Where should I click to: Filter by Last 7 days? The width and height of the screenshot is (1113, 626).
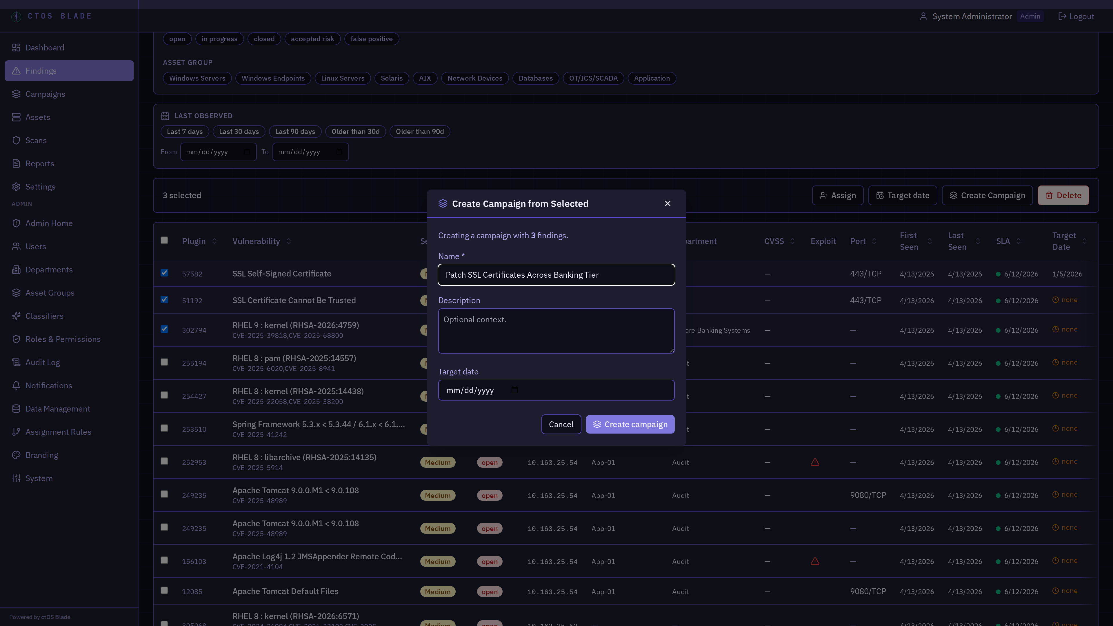point(185,131)
